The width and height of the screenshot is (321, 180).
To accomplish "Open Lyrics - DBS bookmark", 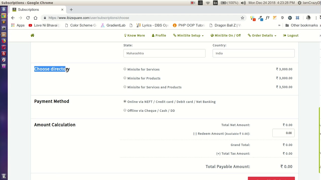I will pyautogui.click(x=152, y=25).
